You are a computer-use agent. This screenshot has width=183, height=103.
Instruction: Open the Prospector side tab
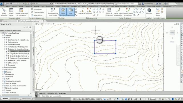pos(33,34)
